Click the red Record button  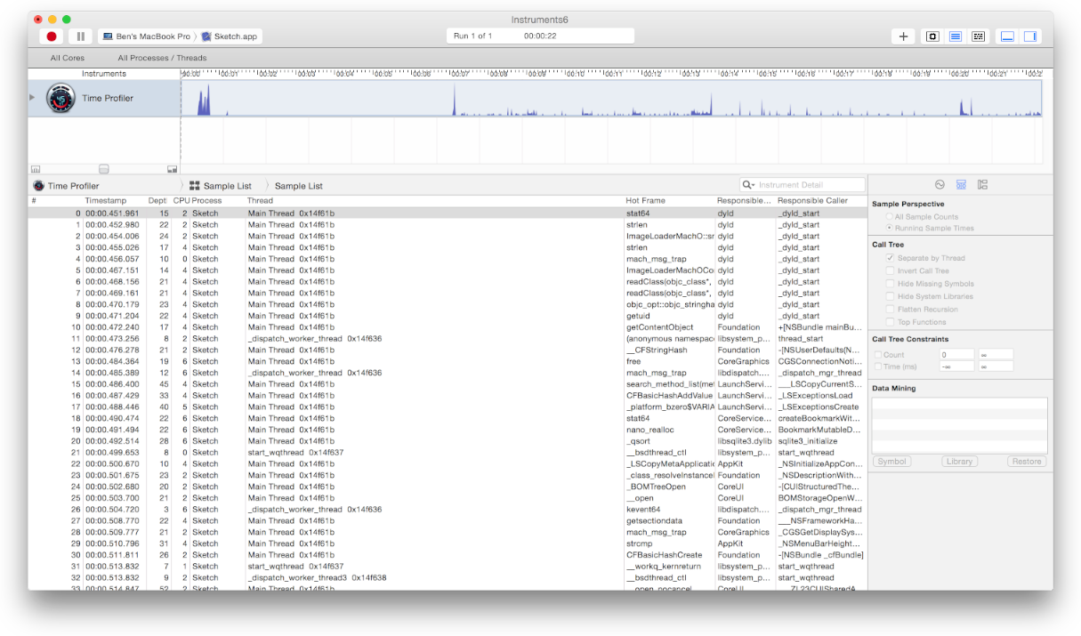(52, 36)
